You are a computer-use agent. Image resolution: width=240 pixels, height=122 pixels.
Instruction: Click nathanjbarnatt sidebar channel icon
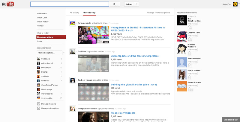click(x=39, y=63)
